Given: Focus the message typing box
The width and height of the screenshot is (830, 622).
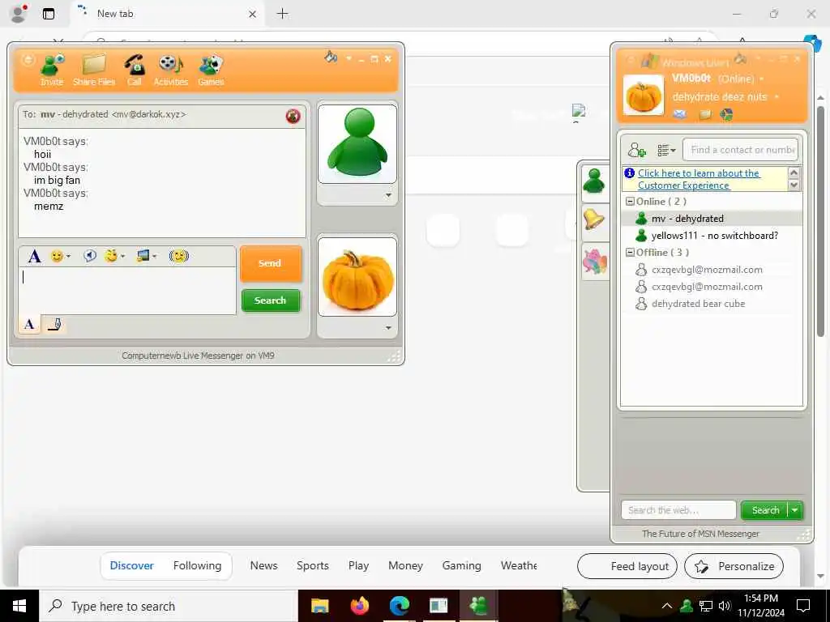Looking at the screenshot, I should point(127,291).
